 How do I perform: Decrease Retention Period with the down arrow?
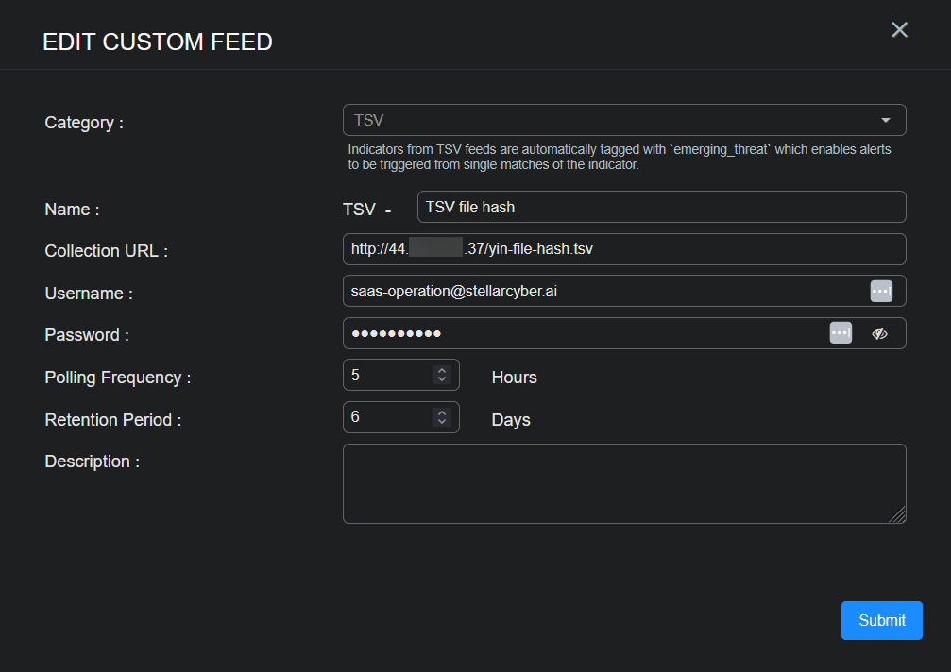pos(441,422)
